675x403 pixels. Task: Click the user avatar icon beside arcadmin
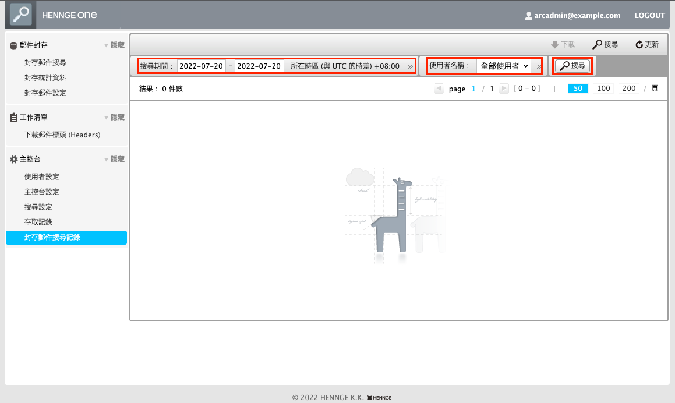(529, 16)
